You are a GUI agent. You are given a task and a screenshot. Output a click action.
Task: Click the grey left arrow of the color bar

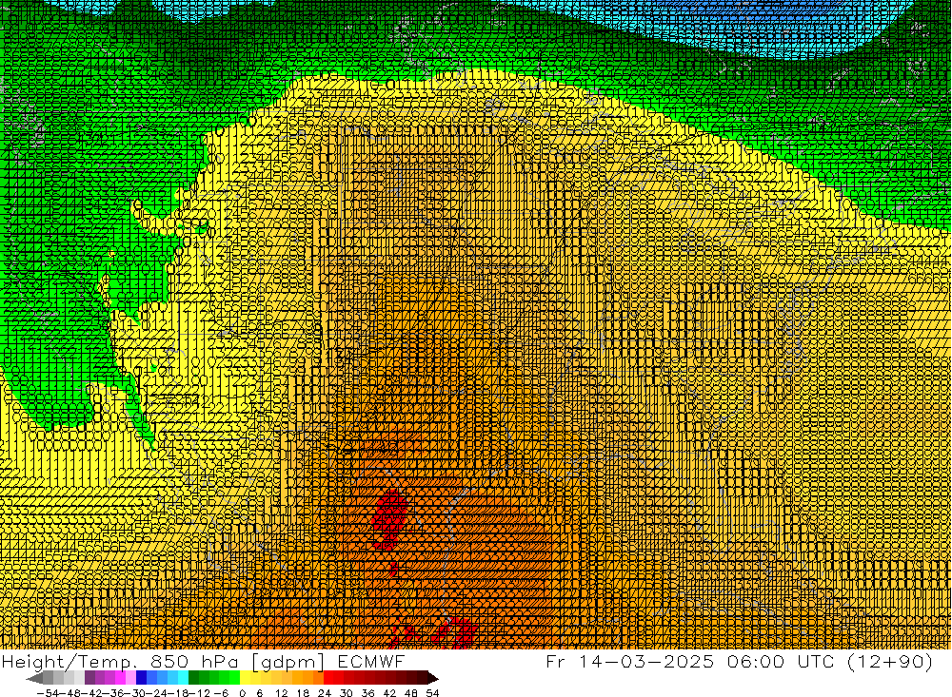(x=34, y=678)
